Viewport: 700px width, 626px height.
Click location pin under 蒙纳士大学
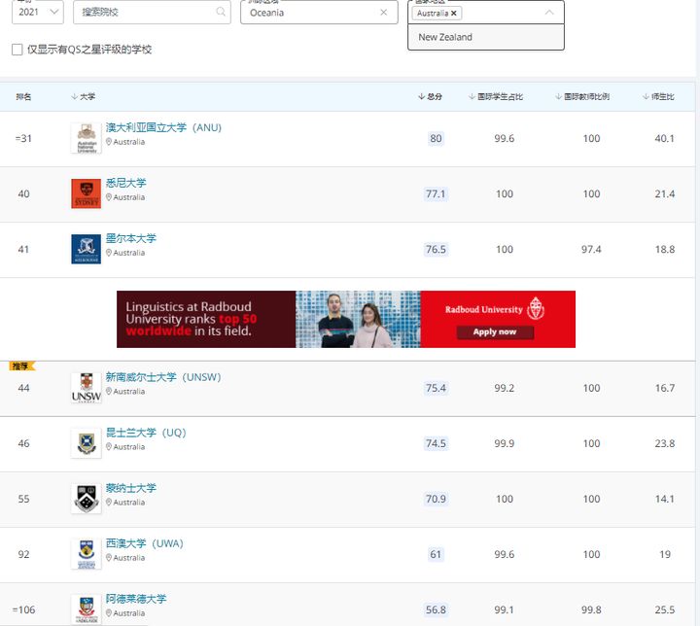tap(109, 502)
